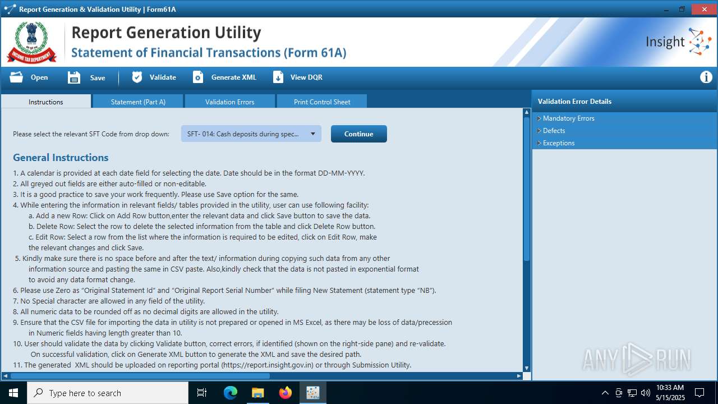Click instruction 7 about no special characters
Viewport: 718px width, 404px height.
(109, 301)
